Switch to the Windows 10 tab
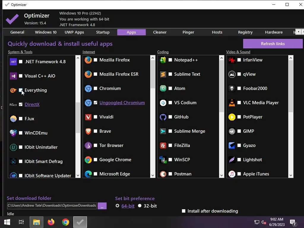Viewport: 304px width, 228px height. click(46, 32)
